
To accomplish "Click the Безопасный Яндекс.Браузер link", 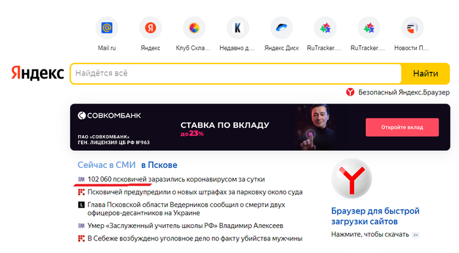I will pyautogui.click(x=404, y=92).
